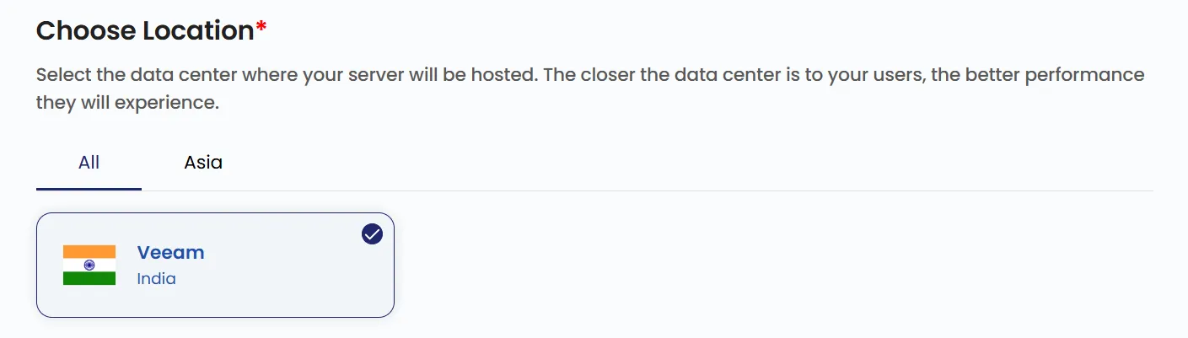Screen dimensions: 1188x338
Task: Select the India flag icon
Action: pos(89,265)
